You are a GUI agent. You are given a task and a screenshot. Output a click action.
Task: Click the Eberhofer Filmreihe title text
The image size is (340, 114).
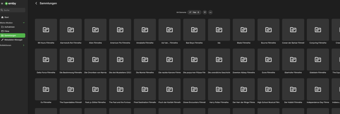(293, 73)
